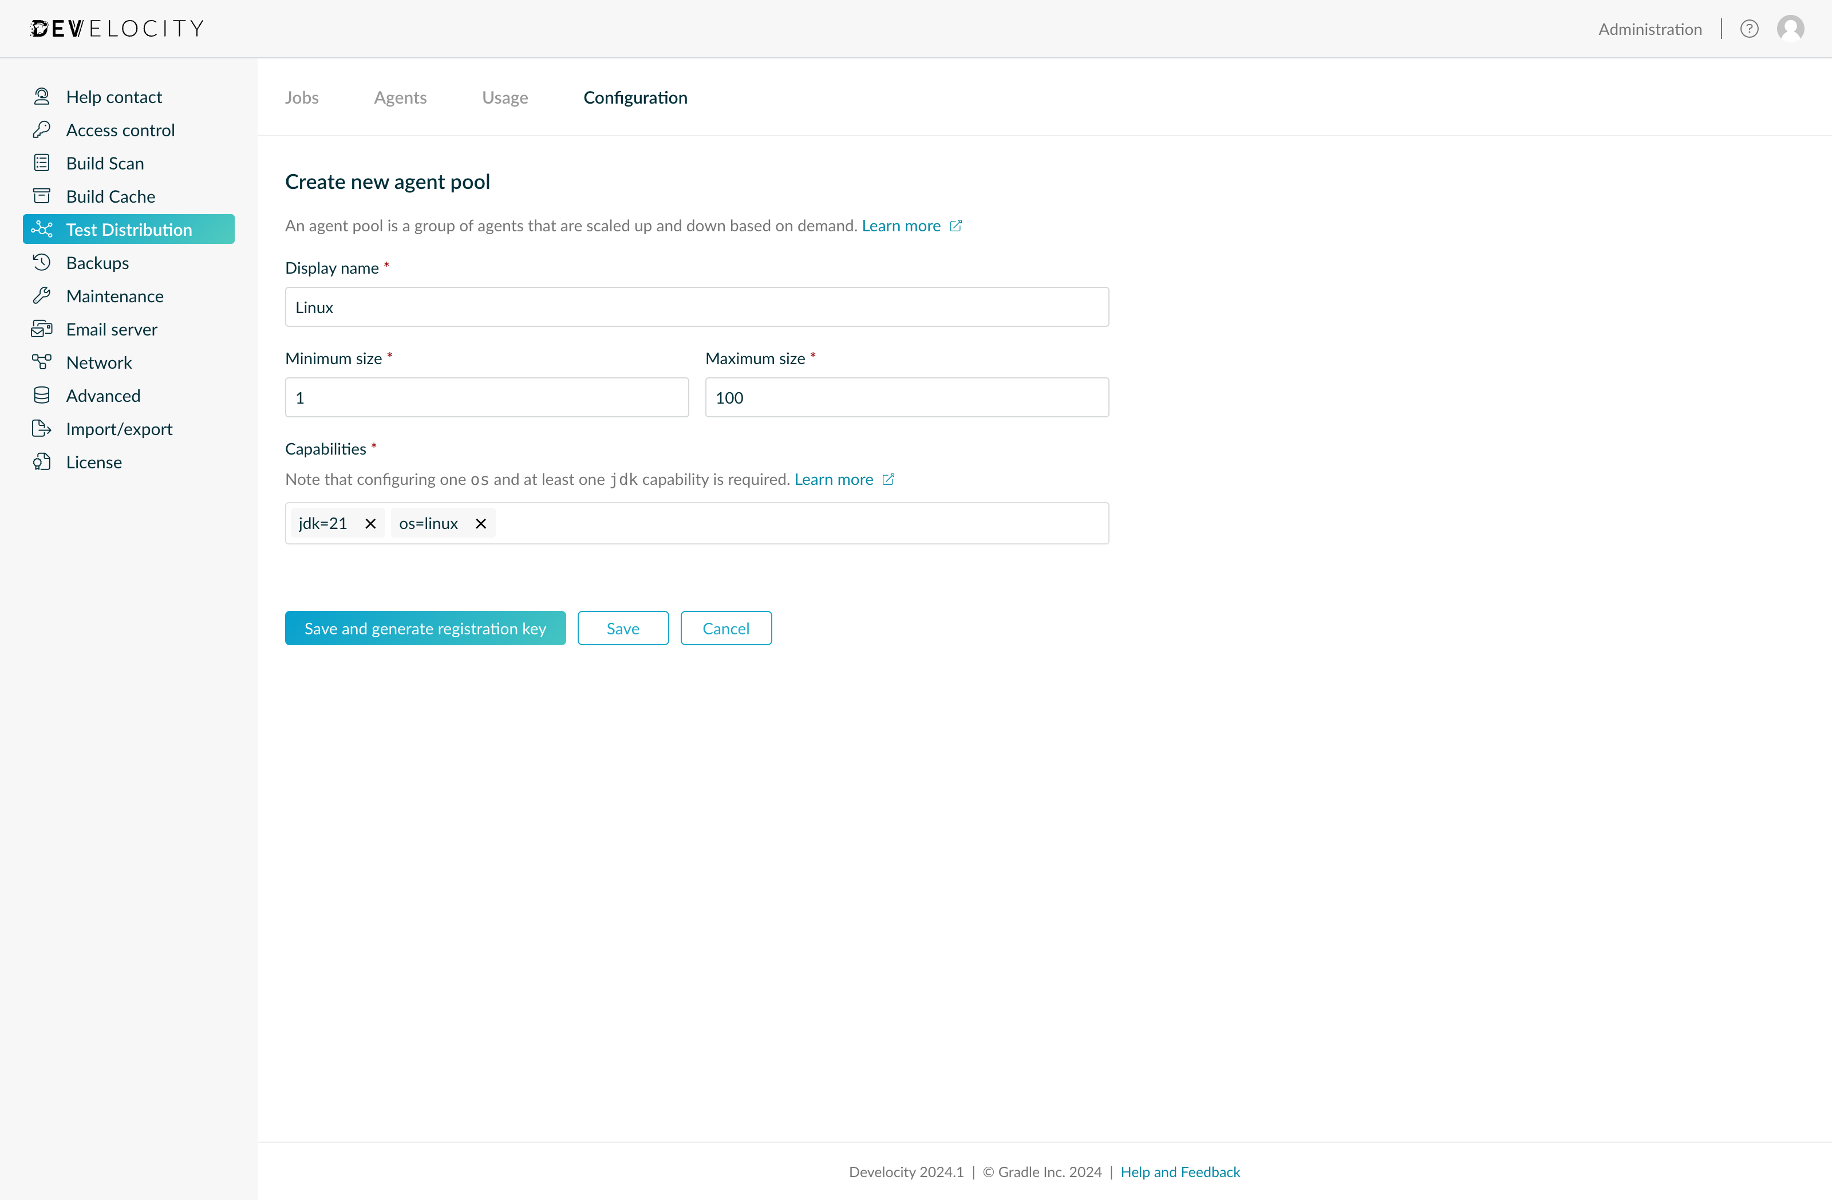Switch to the Agents tab
Viewport: 1832px width, 1200px height.
coord(400,97)
